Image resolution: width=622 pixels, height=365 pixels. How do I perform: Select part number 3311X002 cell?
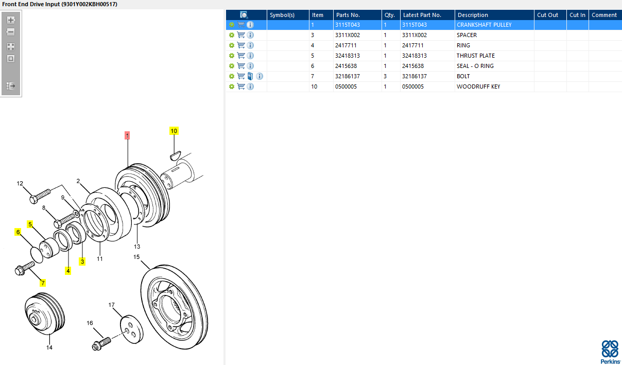pos(357,35)
